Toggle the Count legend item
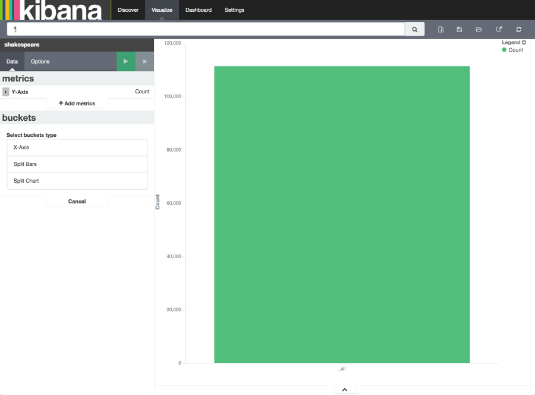Viewport: 535px width, 395px height. pyautogui.click(x=514, y=50)
